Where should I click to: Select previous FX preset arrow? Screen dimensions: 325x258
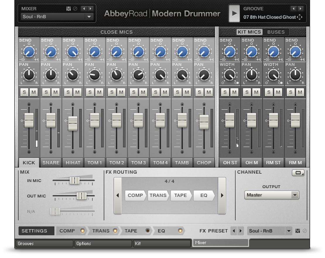pyautogui.click(x=234, y=231)
